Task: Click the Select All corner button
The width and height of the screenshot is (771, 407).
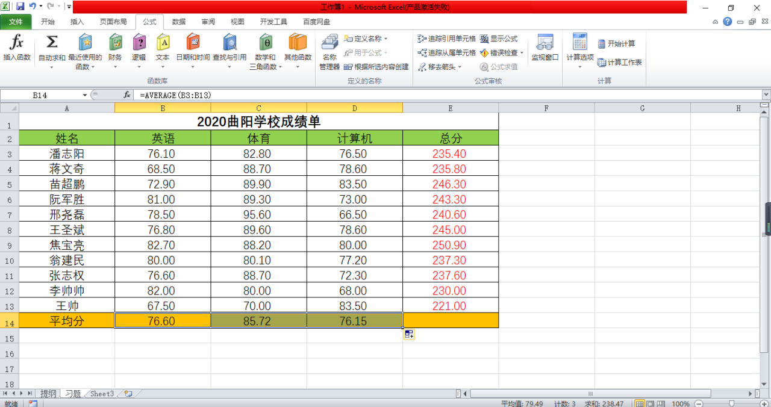Action: click(x=9, y=108)
